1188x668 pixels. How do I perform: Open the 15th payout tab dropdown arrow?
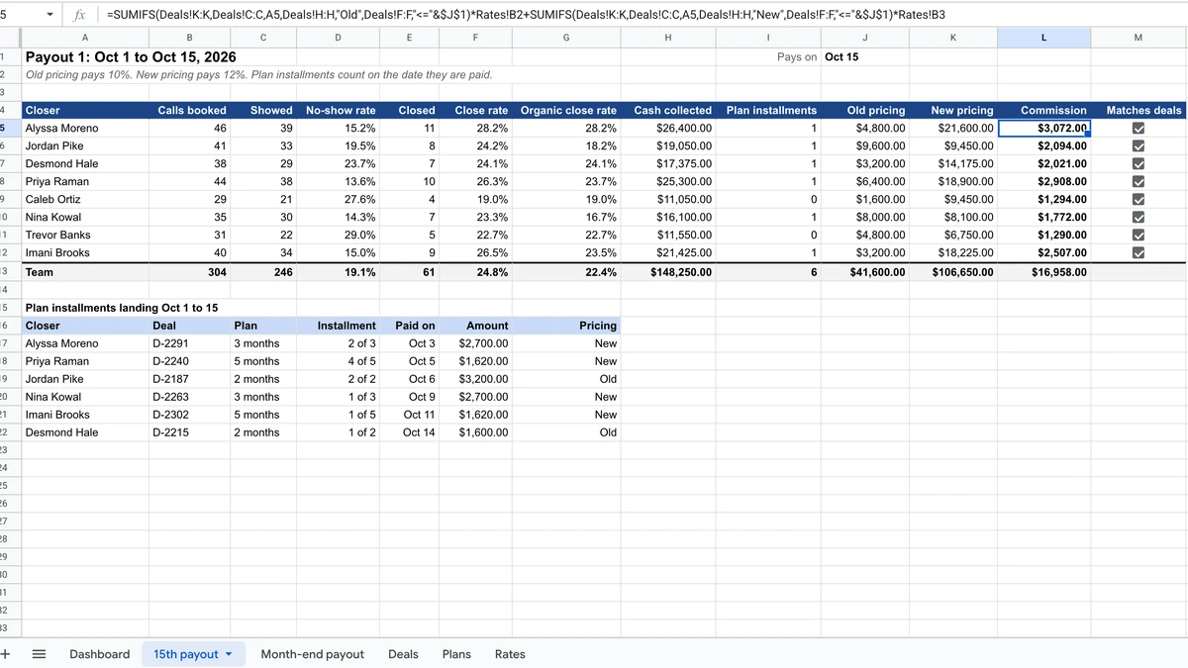tap(229, 655)
